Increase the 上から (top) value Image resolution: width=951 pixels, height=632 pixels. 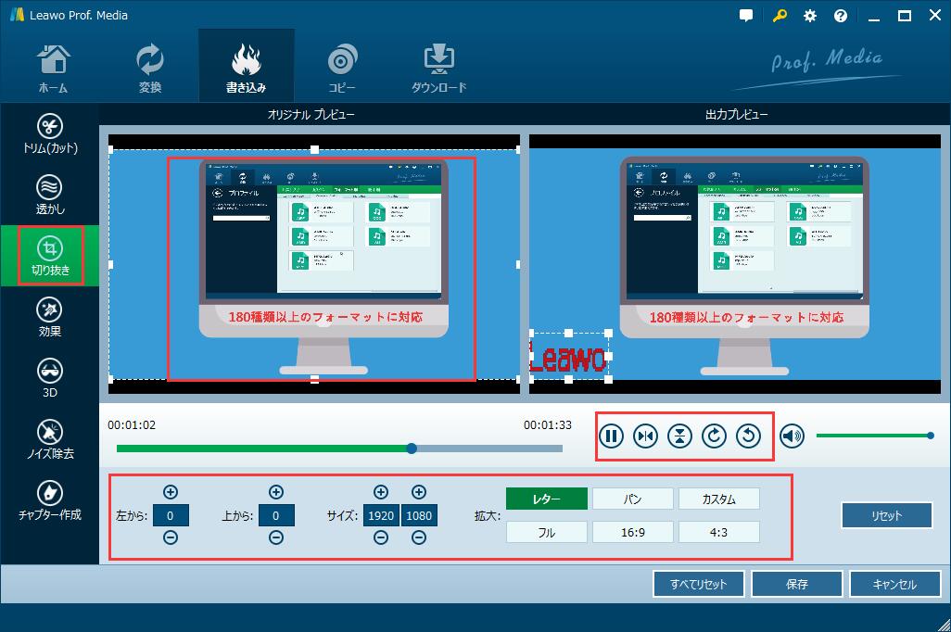(276, 492)
